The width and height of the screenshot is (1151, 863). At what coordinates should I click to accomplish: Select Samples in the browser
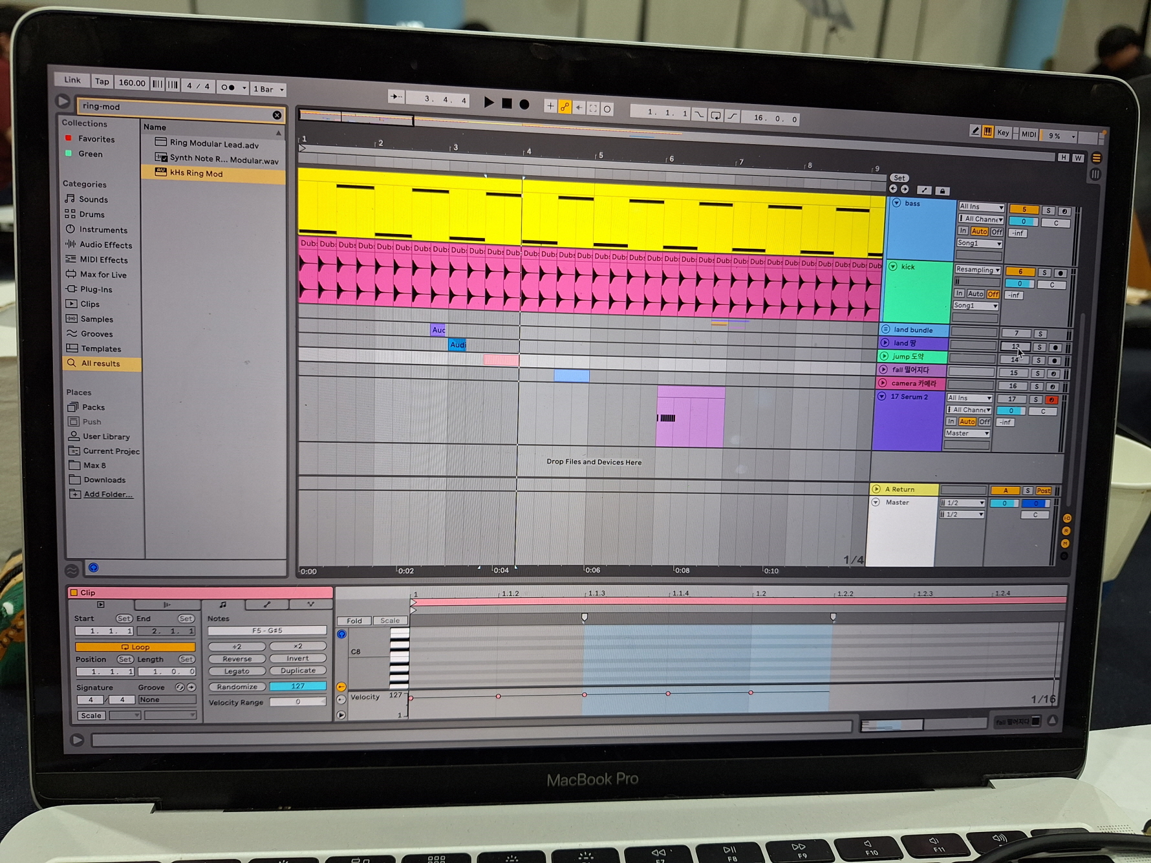97,319
